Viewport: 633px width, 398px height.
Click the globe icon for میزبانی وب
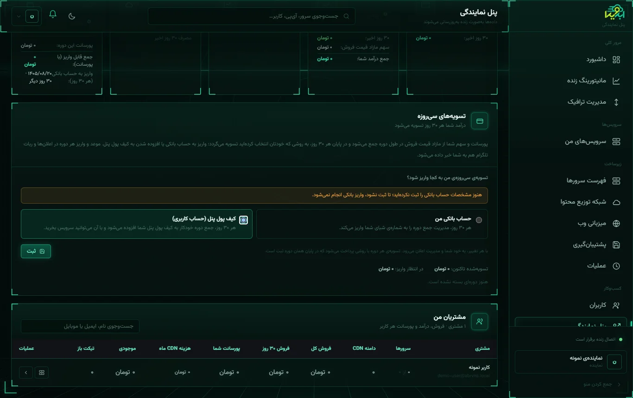point(616,223)
